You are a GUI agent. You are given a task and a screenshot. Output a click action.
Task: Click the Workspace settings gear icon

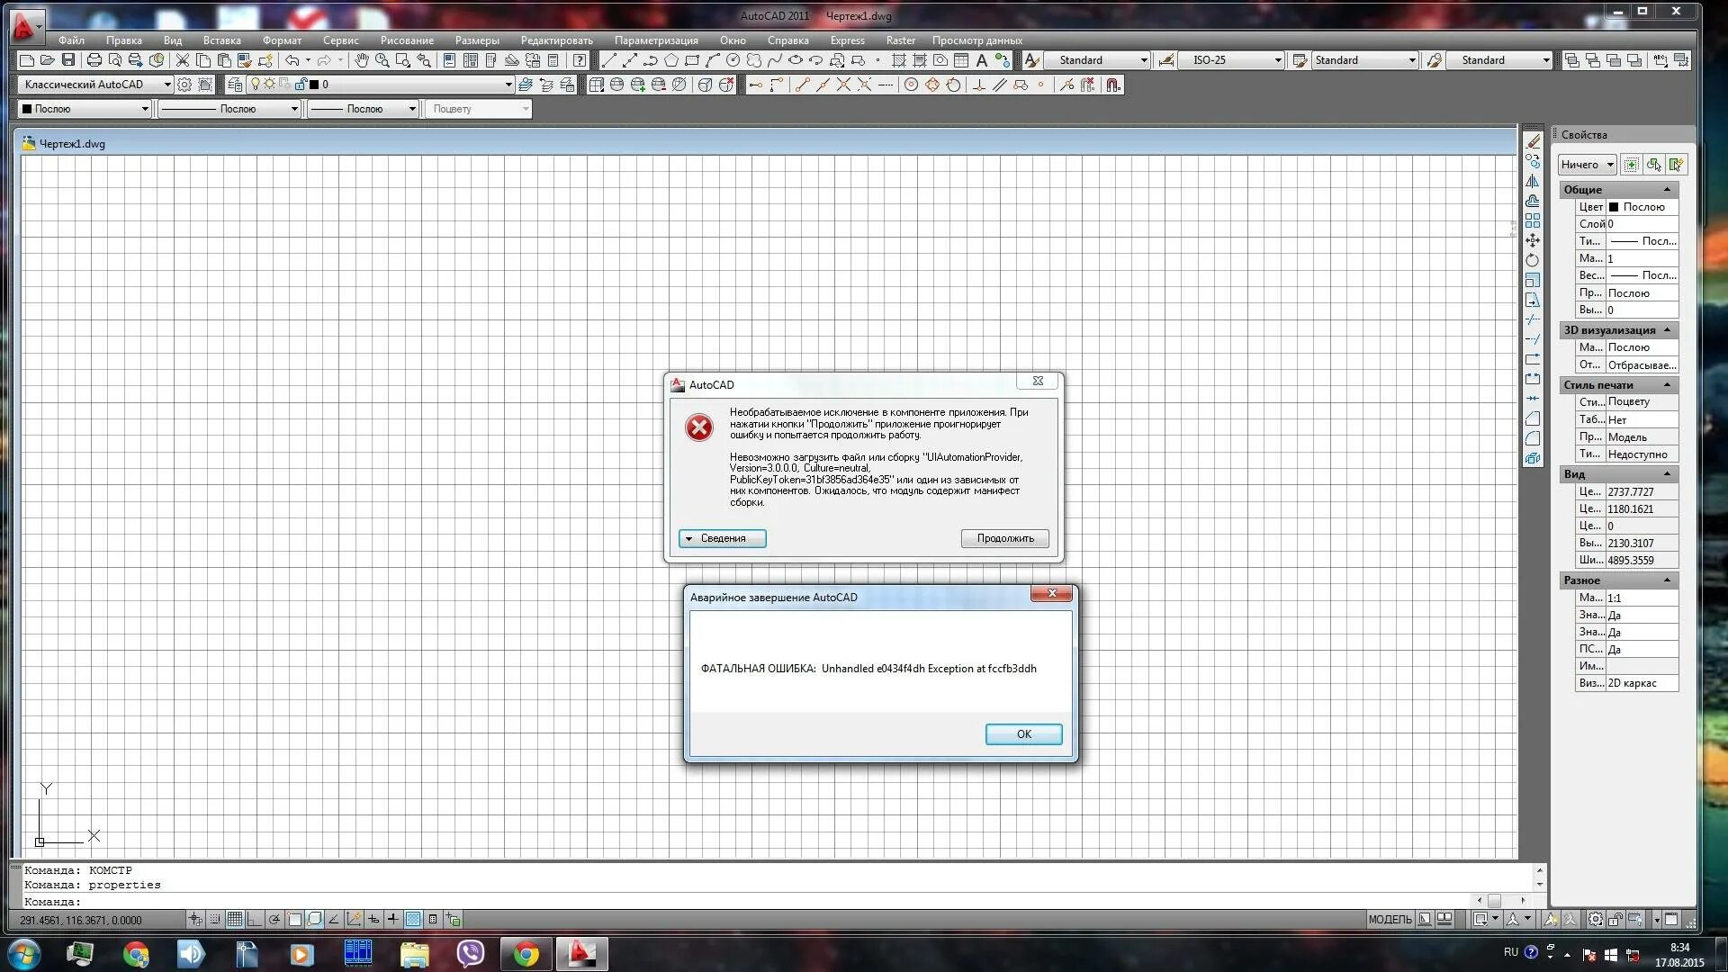[184, 85]
